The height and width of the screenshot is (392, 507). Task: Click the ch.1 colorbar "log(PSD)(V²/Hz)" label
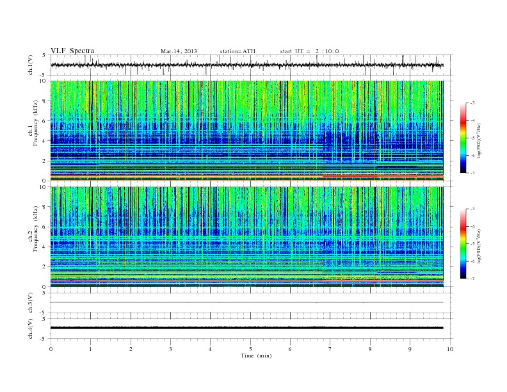pos(479,141)
